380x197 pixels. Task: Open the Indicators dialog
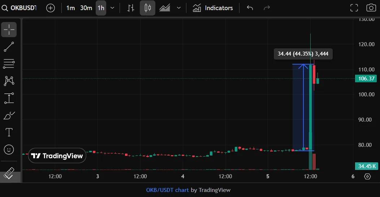pyautogui.click(x=213, y=8)
